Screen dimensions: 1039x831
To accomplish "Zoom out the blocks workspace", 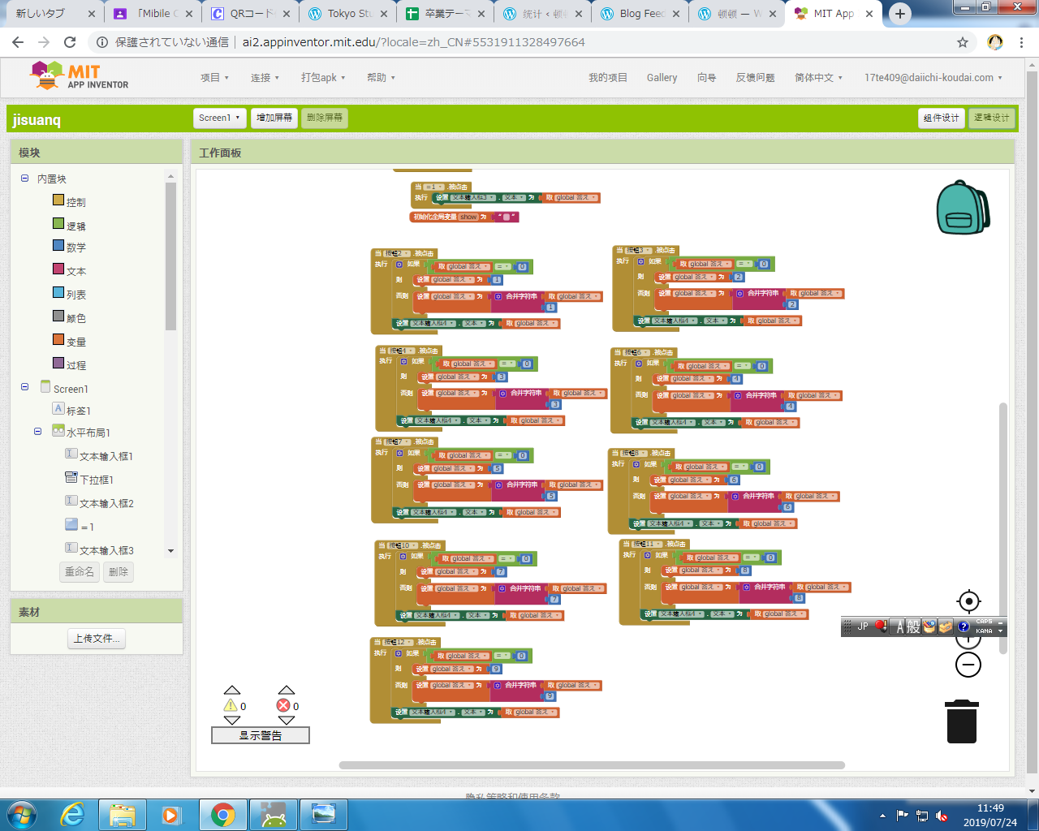I will pyautogui.click(x=968, y=665).
